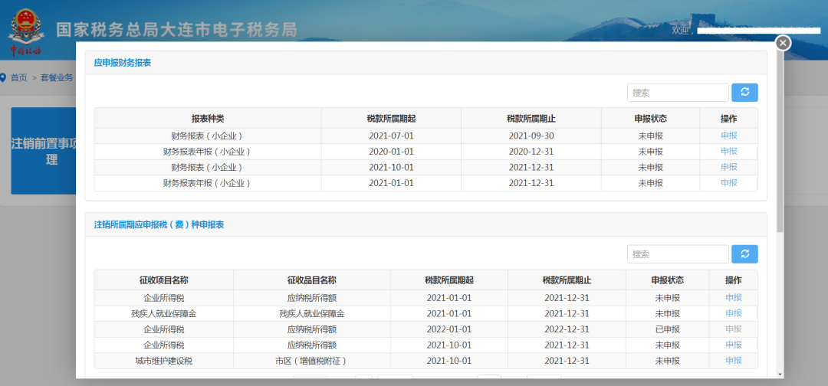The height and width of the screenshot is (386, 828).
Task: Click the location pin icon beside 首页
Action: tap(3, 77)
